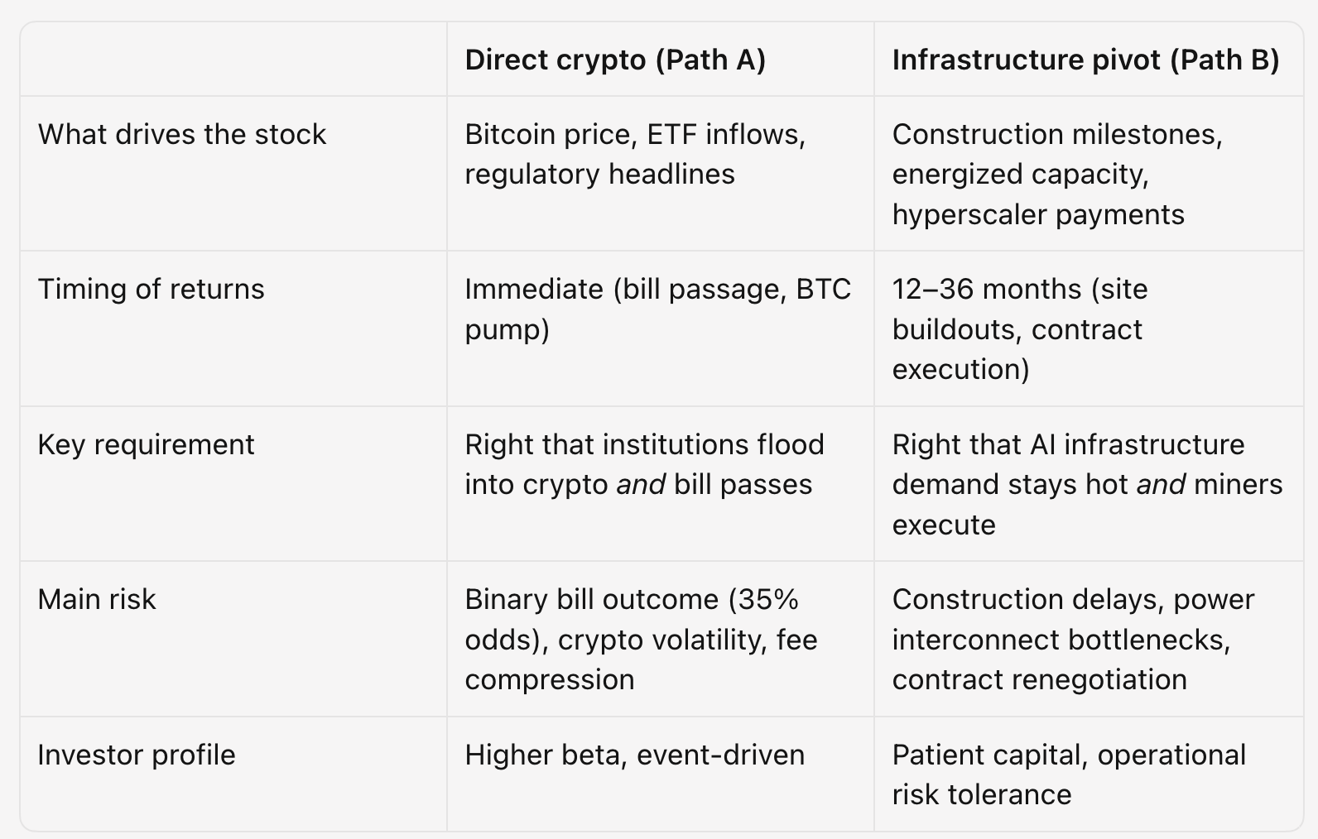
Task: Select the 'What drives the stock' row label
Action: pos(182,134)
